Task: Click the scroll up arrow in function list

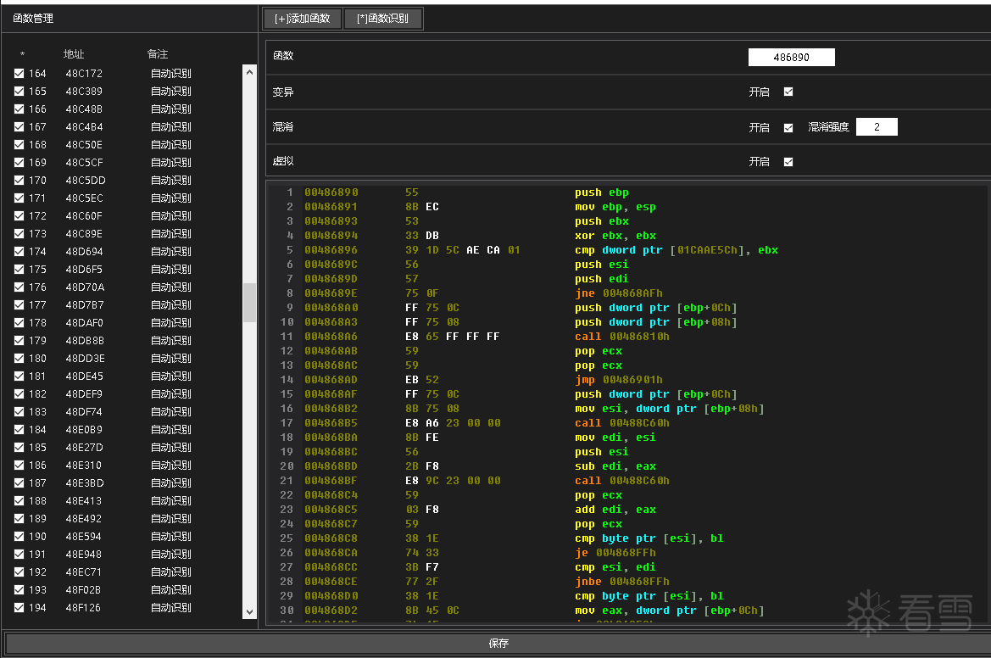Action: point(249,73)
